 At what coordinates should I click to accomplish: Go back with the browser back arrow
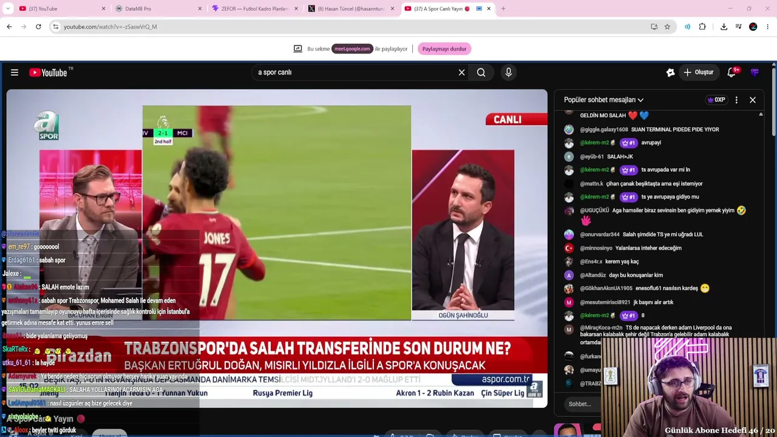pos(9,27)
